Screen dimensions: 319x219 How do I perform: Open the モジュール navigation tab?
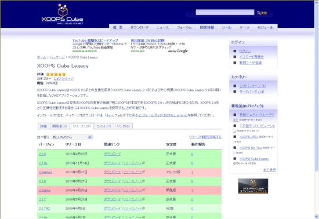[265, 28]
